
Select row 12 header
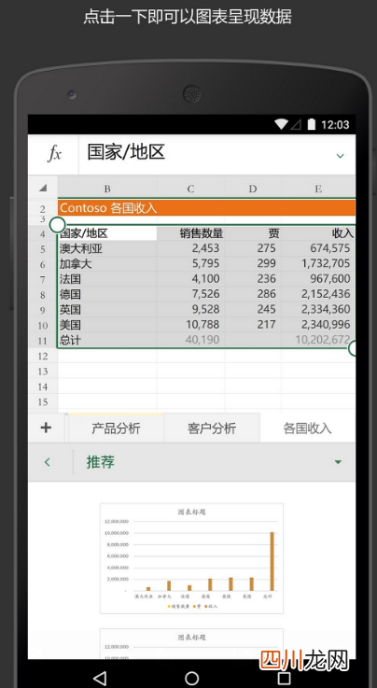click(x=43, y=356)
